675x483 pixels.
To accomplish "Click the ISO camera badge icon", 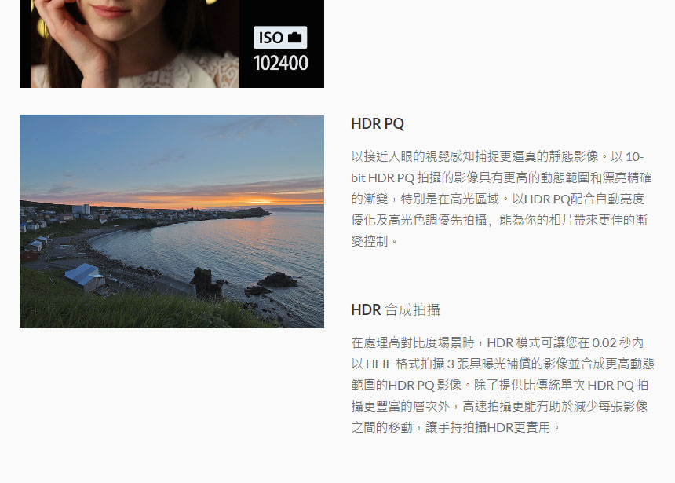I will click(280, 38).
